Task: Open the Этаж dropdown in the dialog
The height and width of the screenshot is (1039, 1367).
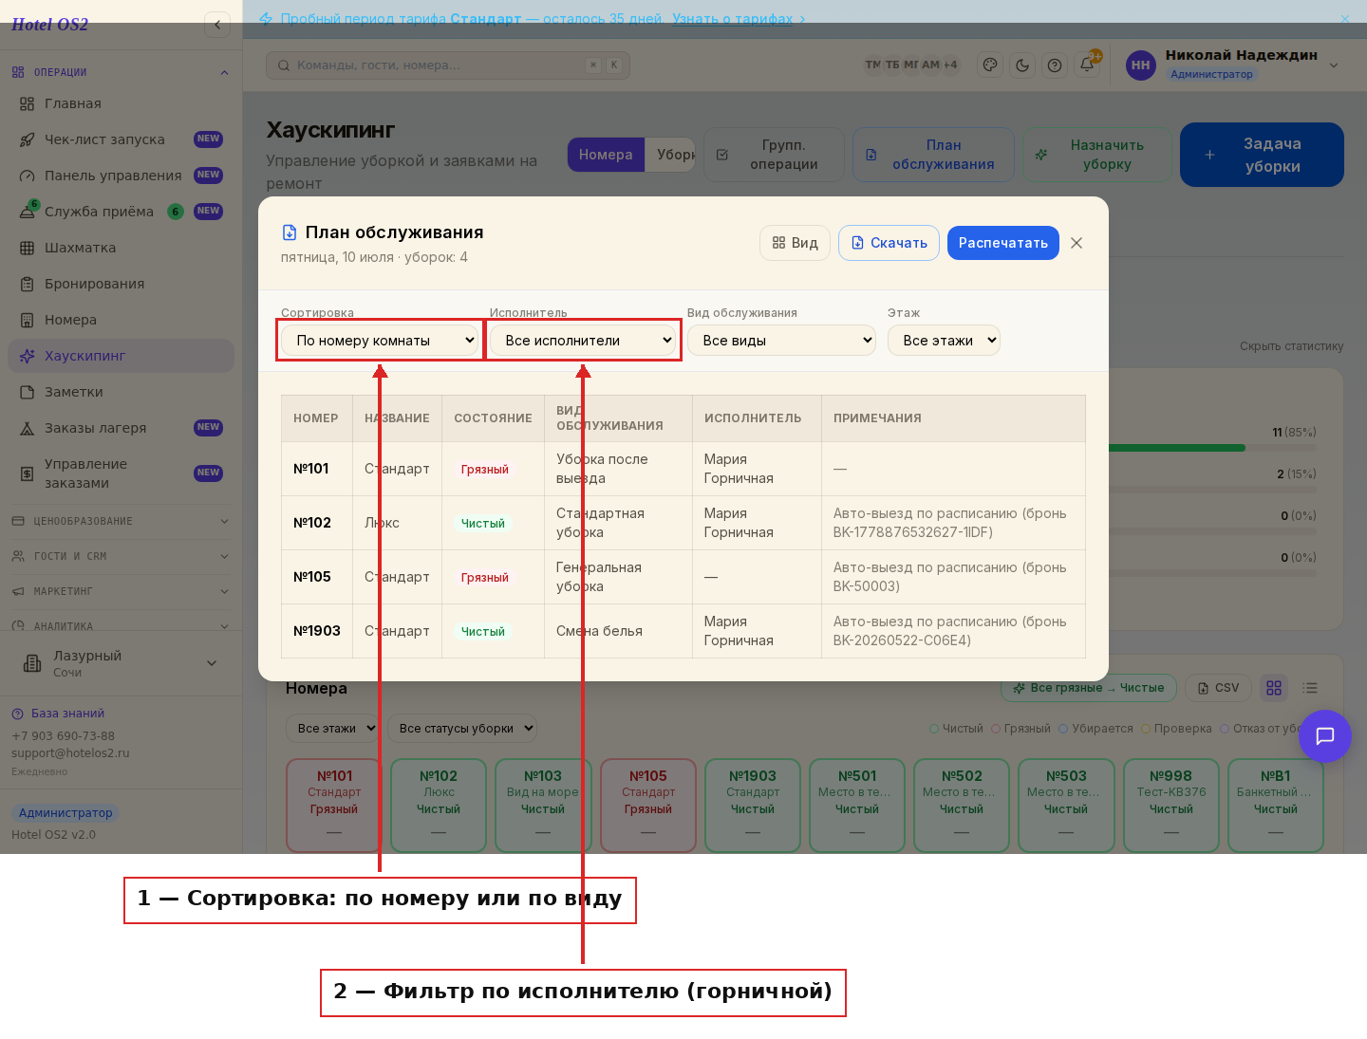Action: [x=944, y=341]
